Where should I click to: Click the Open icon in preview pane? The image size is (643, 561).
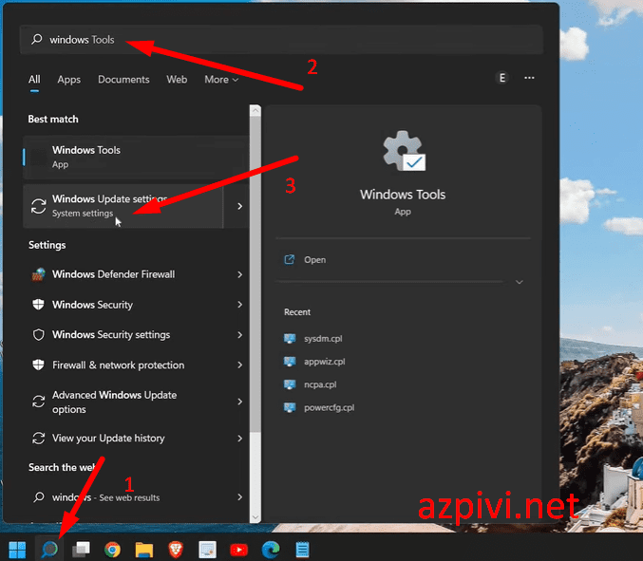tap(290, 259)
